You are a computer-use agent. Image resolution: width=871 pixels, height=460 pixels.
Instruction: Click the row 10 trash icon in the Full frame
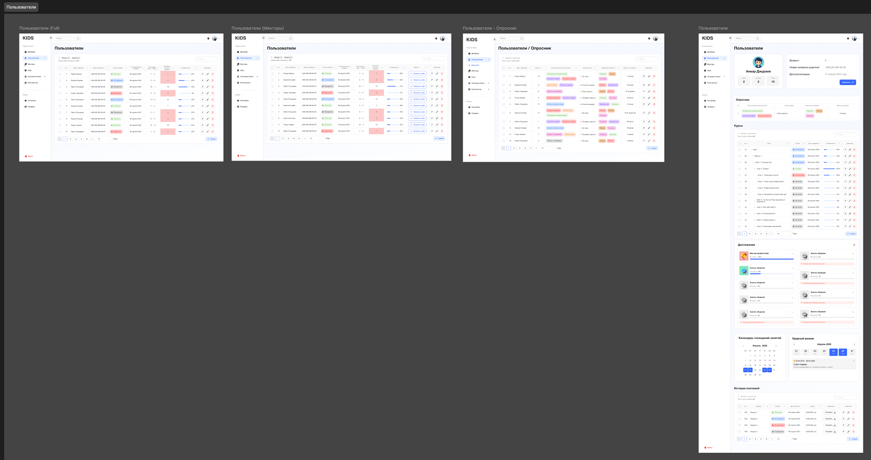click(213, 132)
